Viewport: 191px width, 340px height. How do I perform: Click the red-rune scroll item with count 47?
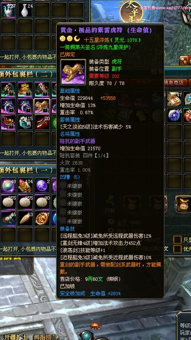175,99
